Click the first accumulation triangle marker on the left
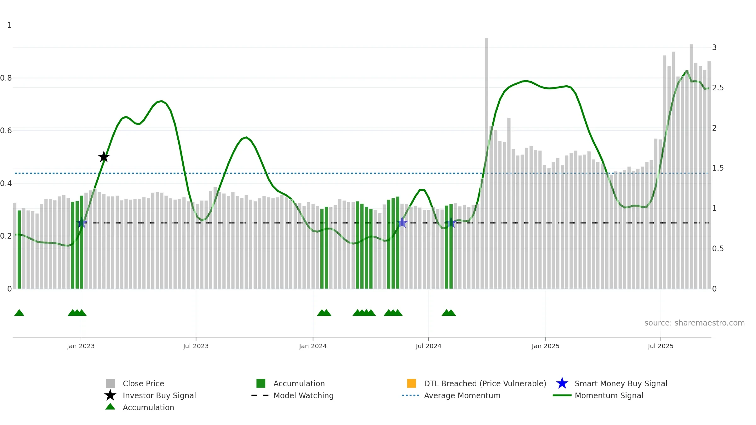The image size is (756, 425). tap(19, 313)
